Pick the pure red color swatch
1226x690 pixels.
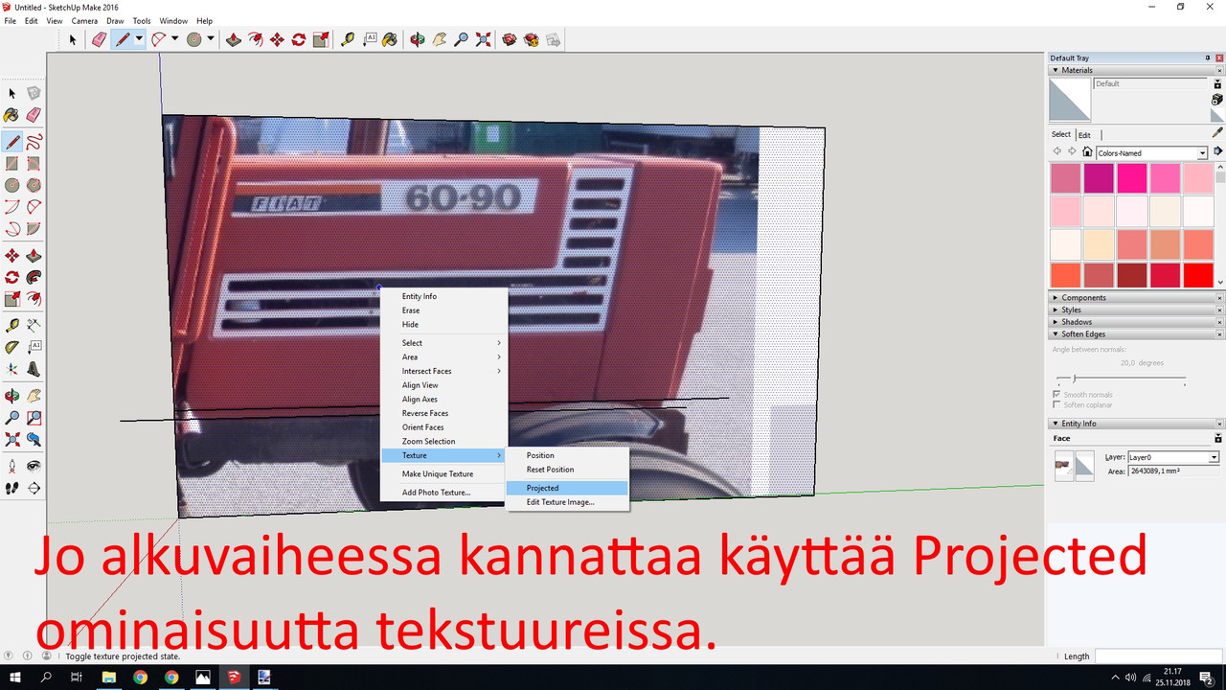coord(1197,274)
